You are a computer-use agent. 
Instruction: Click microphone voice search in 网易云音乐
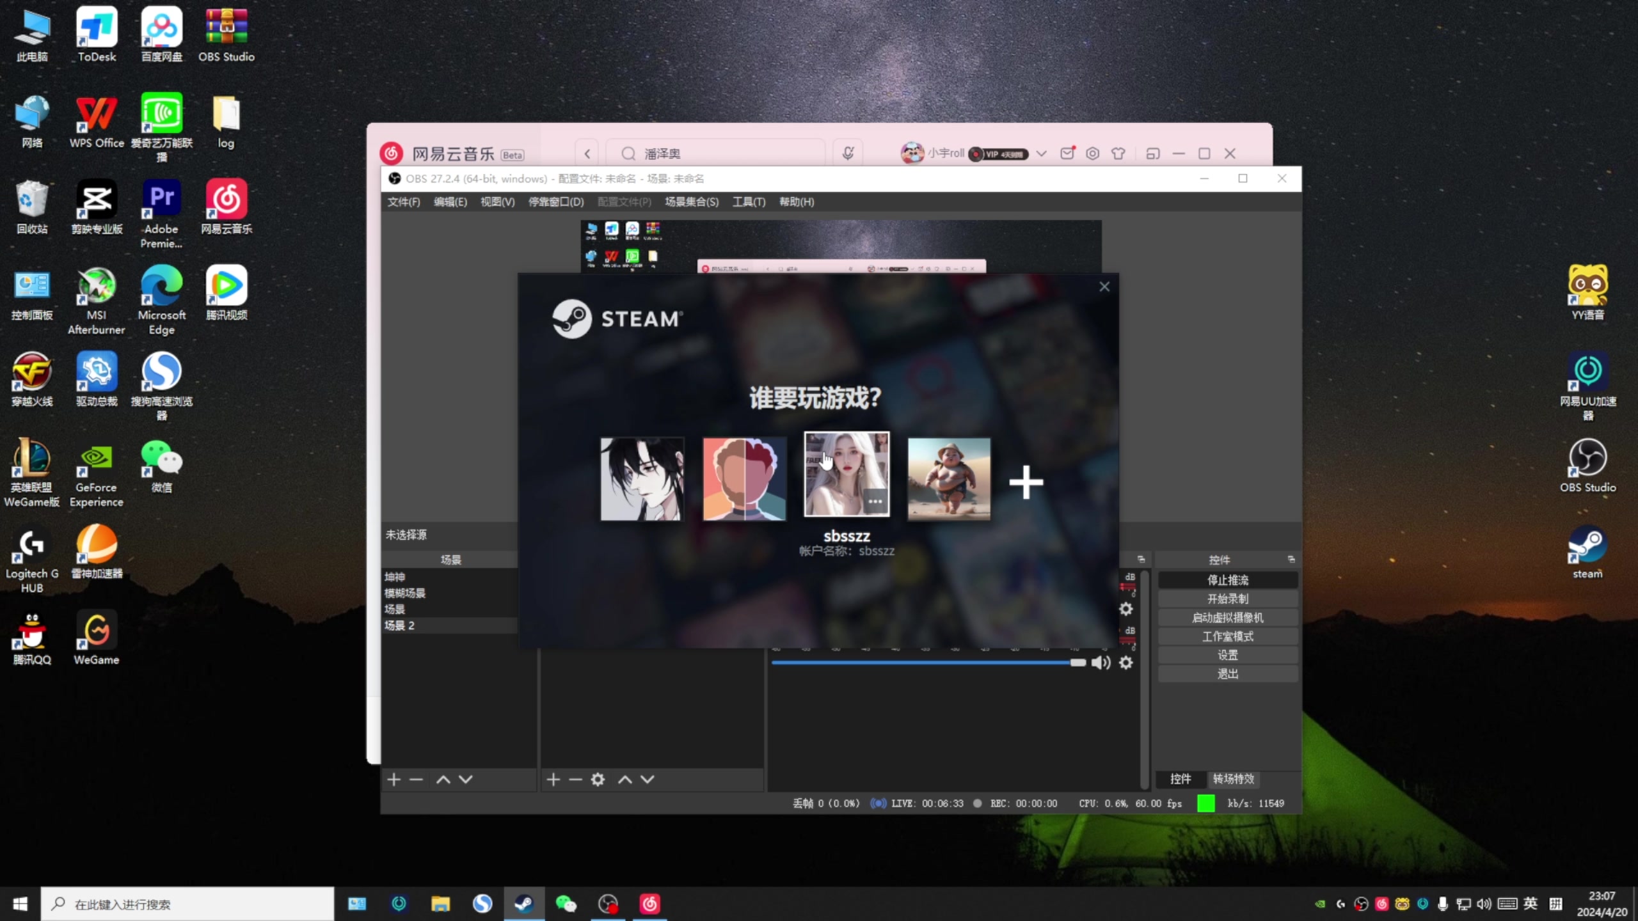(x=848, y=153)
